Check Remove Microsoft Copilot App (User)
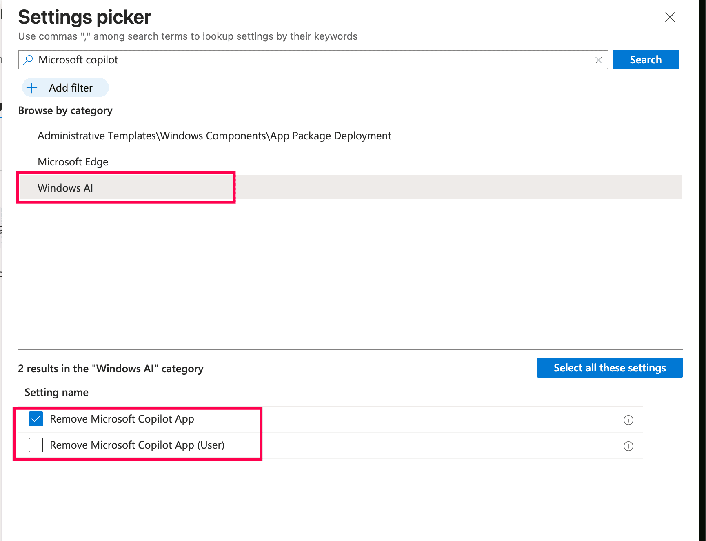Screen dimensions: 706x541 pos(36,445)
